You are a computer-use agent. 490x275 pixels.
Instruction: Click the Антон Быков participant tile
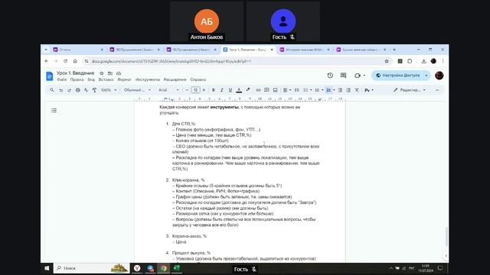[x=207, y=22]
